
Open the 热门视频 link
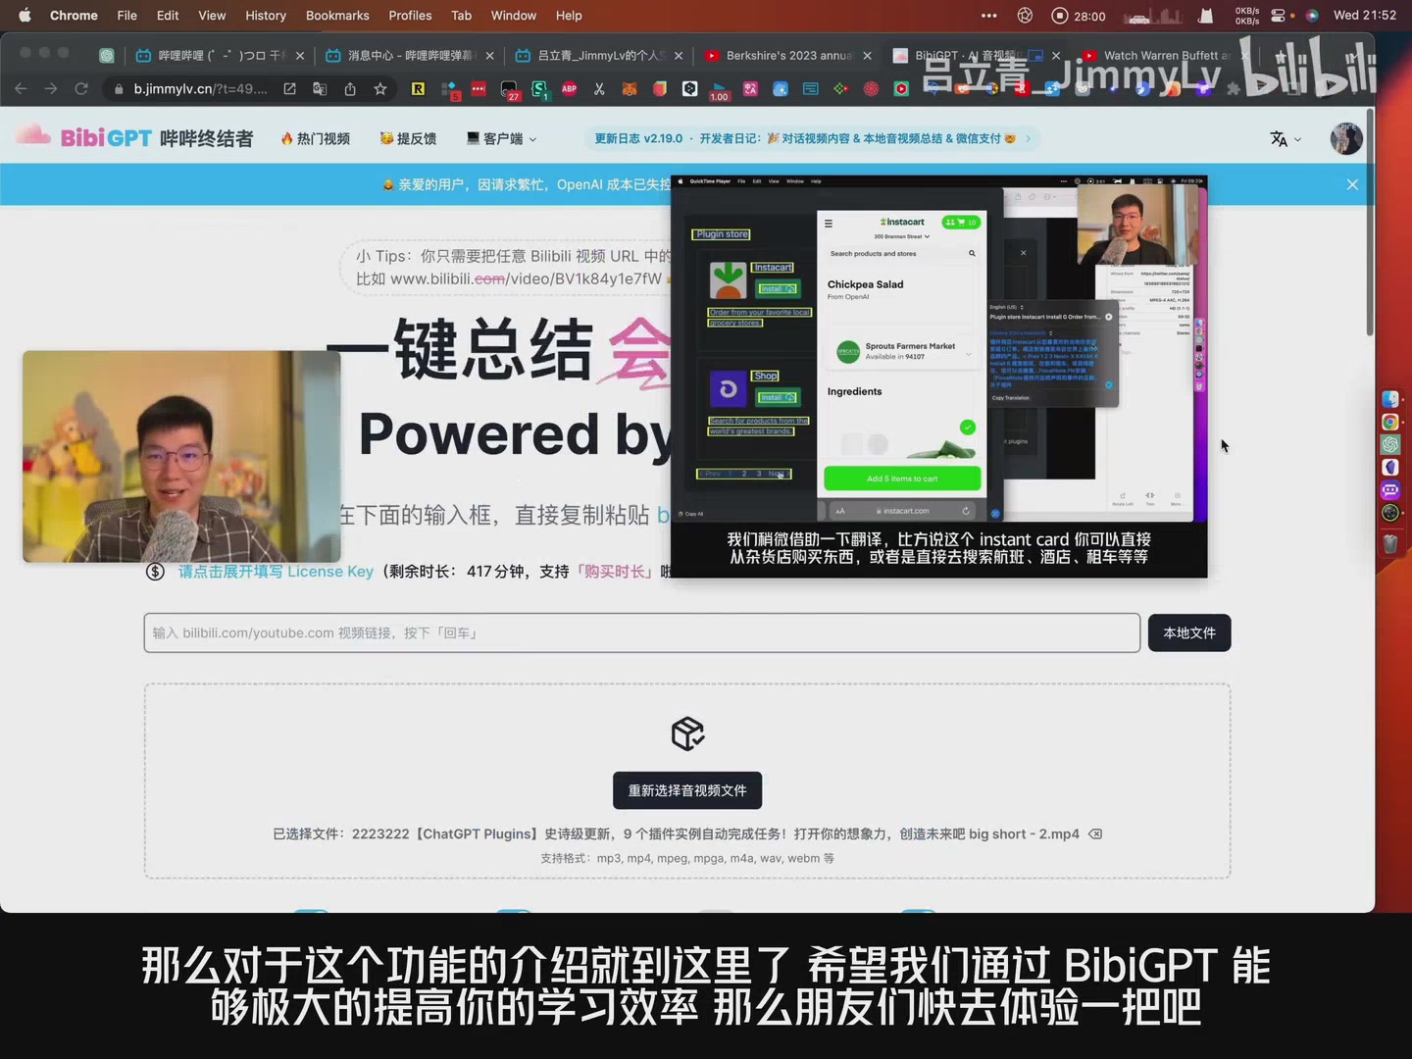(x=316, y=139)
